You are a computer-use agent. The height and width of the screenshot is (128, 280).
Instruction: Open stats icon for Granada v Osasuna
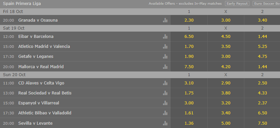165,20
